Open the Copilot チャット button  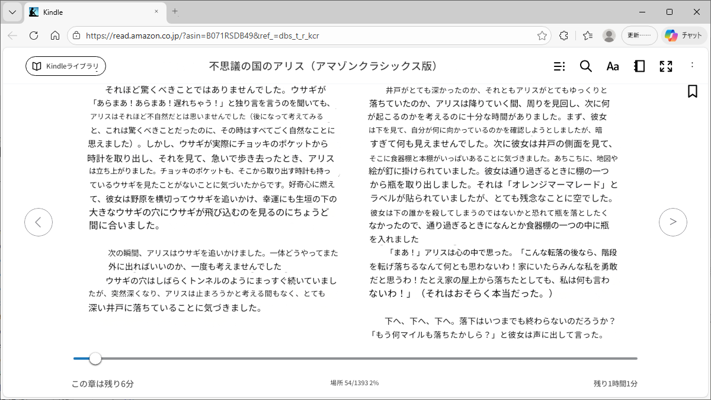683,36
